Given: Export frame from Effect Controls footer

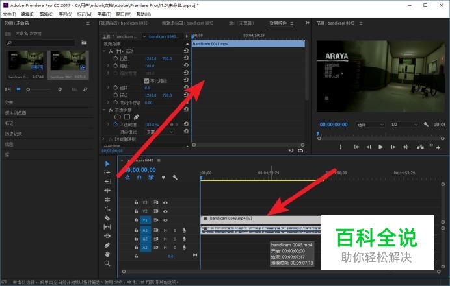Looking at the screenshot, I should [x=300, y=150].
